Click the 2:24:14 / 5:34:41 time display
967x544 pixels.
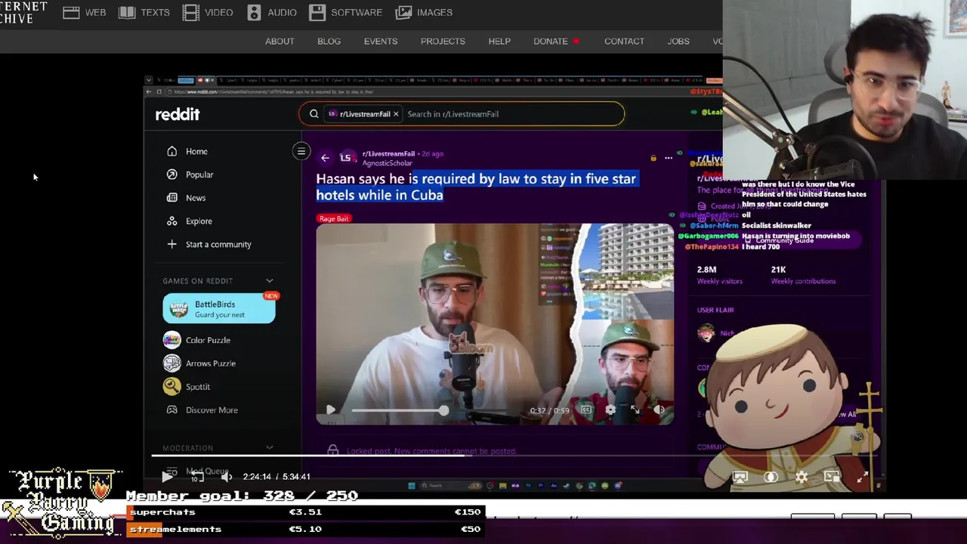[x=277, y=477]
